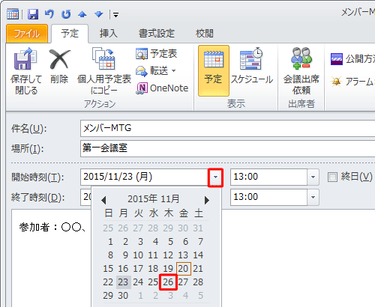The height and width of the screenshot is (307, 375).
Task: Open the quick access toolbar customize menu
Action: (x=115, y=15)
